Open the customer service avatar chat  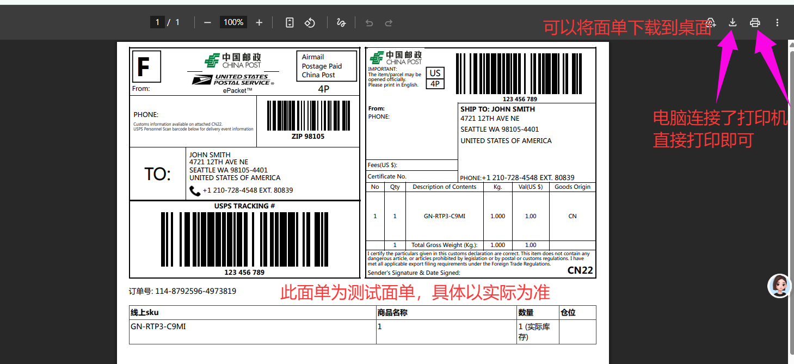(779, 286)
